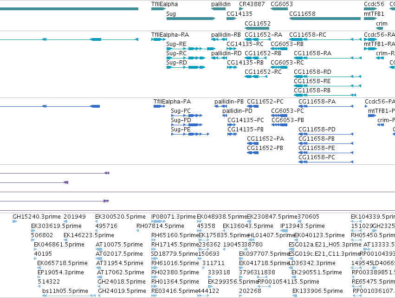The image size is (395, 298).
Task: Select transcript CG11658-RB
Action: pyautogui.click(x=312, y=91)
